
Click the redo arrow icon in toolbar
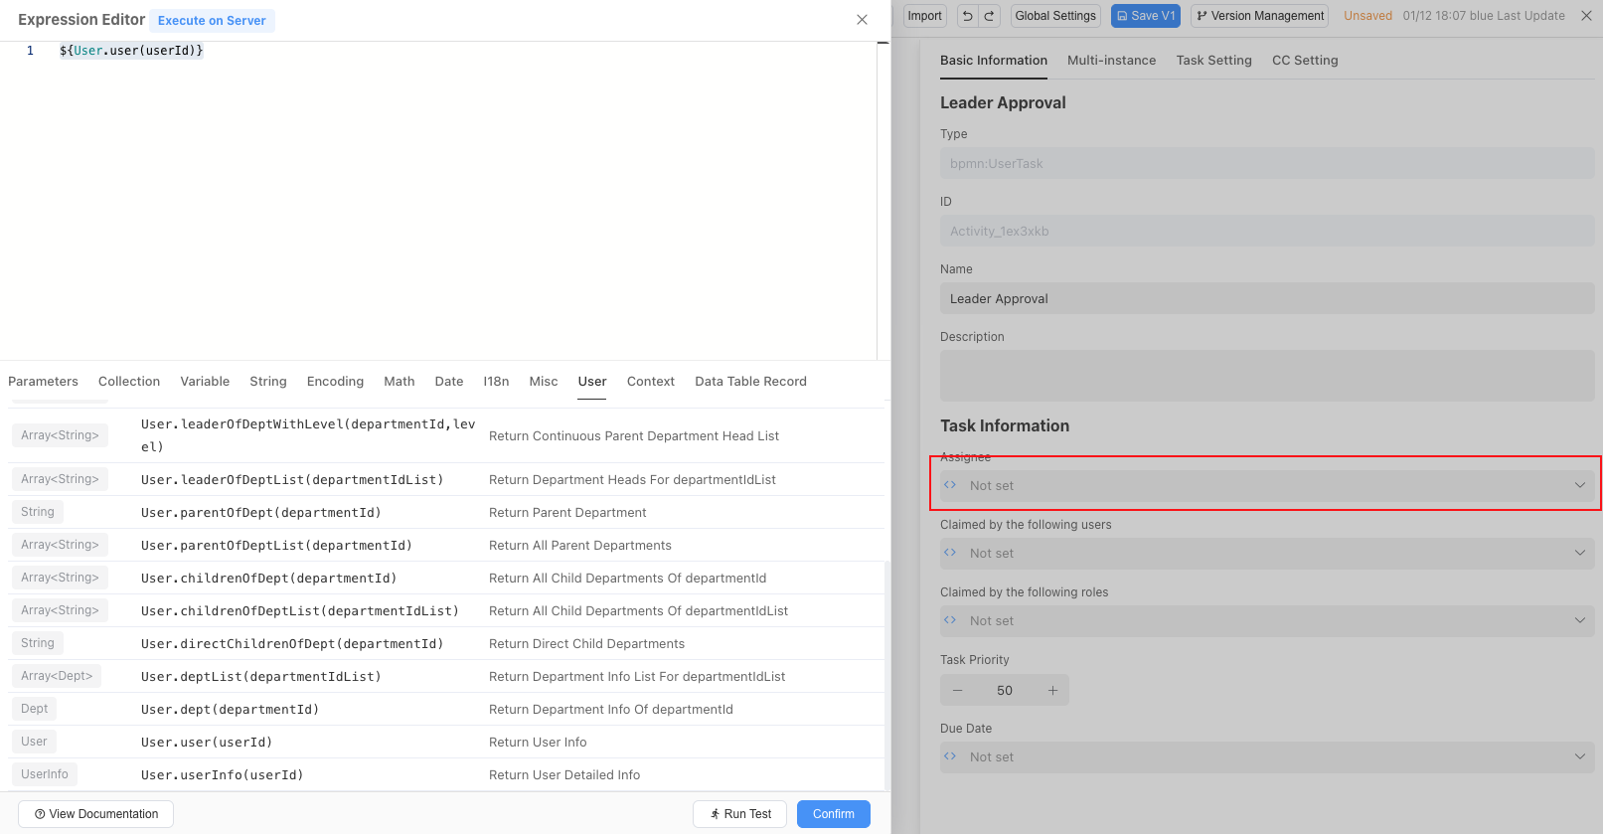[x=989, y=16]
